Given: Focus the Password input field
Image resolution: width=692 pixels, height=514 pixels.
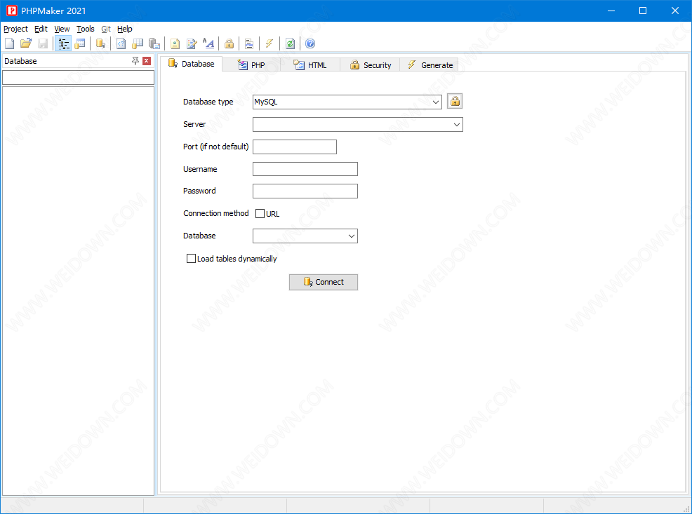Looking at the screenshot, I should point(305,191).
